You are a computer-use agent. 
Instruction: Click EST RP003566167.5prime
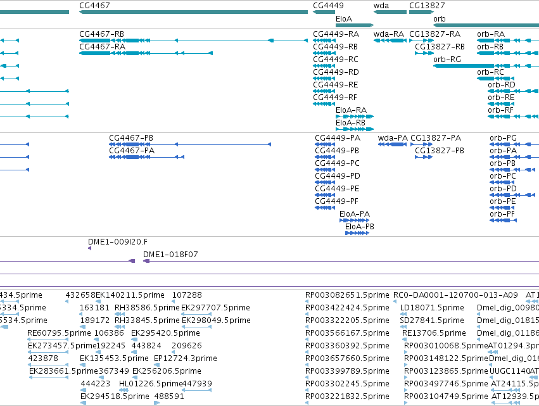pyautogui.click(x=307, y=339)
